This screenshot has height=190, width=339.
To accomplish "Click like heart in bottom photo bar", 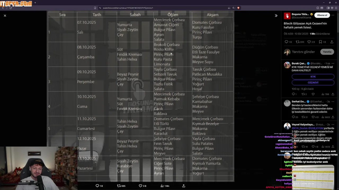I will coord(141,186).
